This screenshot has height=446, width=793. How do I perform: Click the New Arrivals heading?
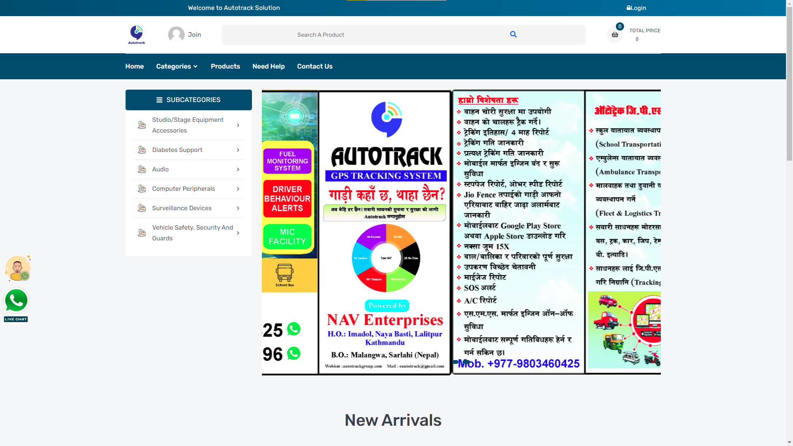tap(393, 420)
